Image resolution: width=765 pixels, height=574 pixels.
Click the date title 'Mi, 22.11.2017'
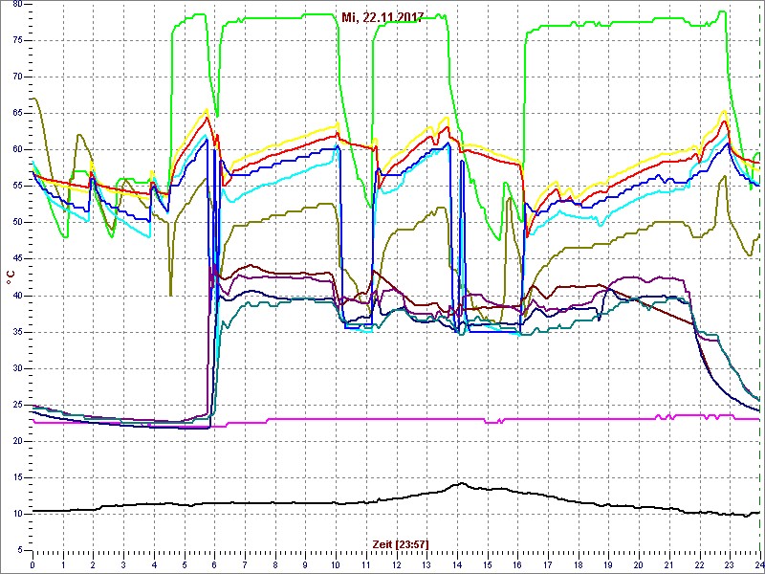pos(382,18)
